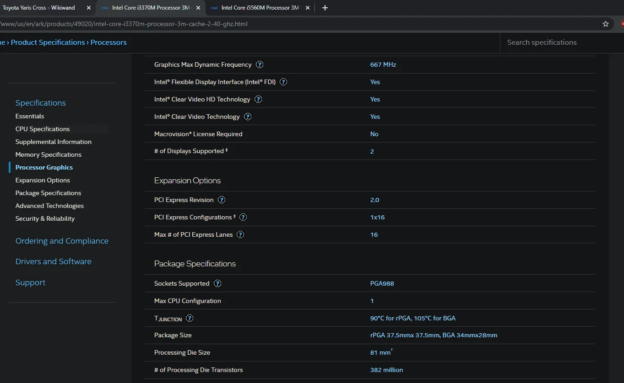
Task: Open Support link in sidebar
Action: point(30,282)
